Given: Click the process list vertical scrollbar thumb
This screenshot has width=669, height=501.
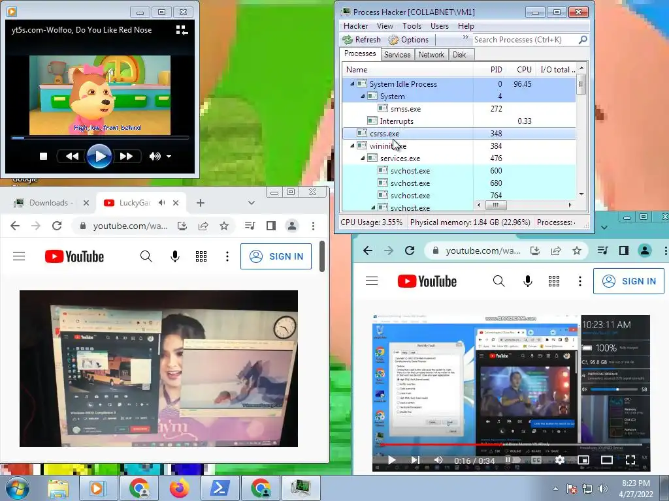Looking at the screenshot, I should (x=581, y=84).
